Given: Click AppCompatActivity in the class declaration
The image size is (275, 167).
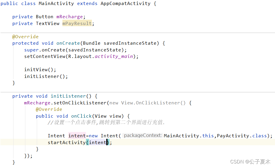Looking at the screenshot, I should click(125, 4).
